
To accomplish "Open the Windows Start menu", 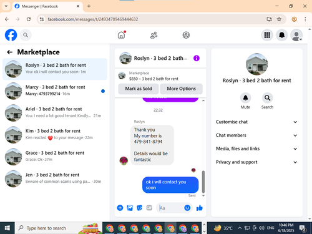I will coord(7,228).
